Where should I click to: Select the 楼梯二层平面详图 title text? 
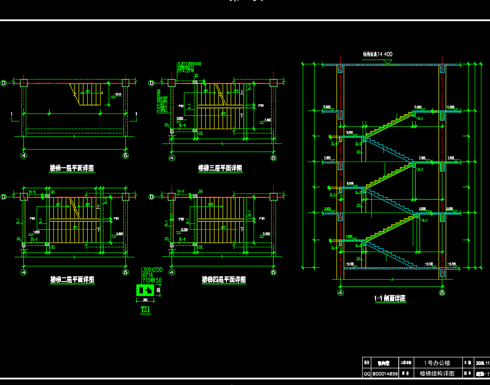point(72,279)
